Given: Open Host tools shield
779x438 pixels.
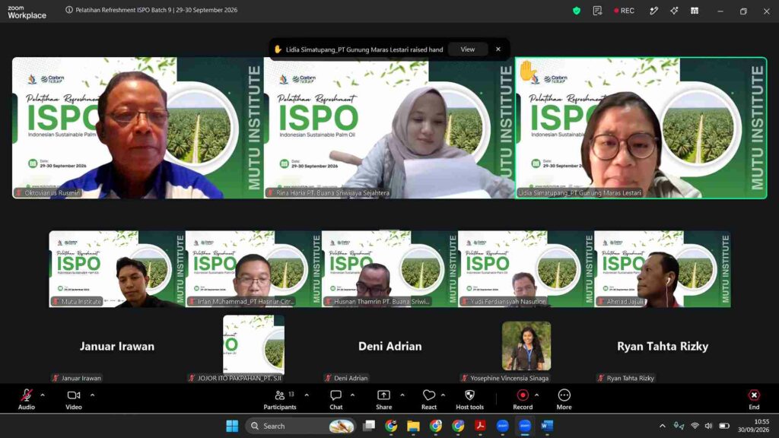Looking at the screenshot, I should [469, 400].
